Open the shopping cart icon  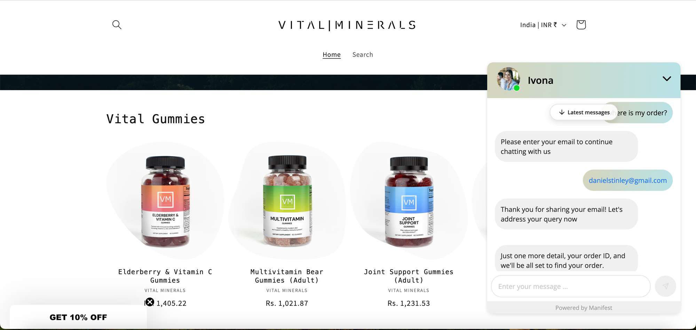click(581, 25)
